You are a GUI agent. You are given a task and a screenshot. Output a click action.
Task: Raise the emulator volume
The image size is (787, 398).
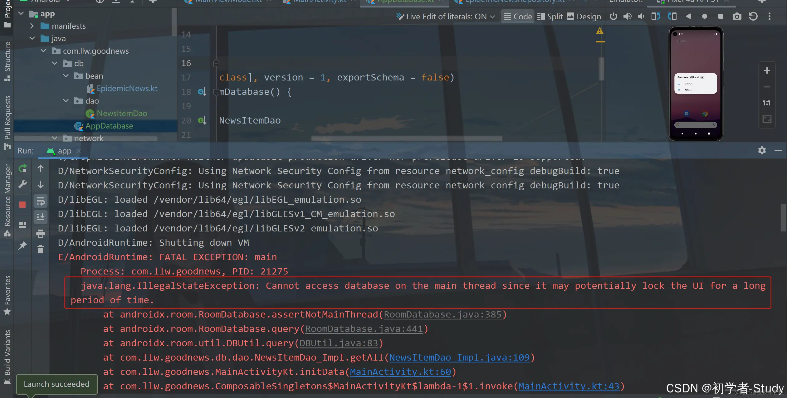tap(627, 17)
